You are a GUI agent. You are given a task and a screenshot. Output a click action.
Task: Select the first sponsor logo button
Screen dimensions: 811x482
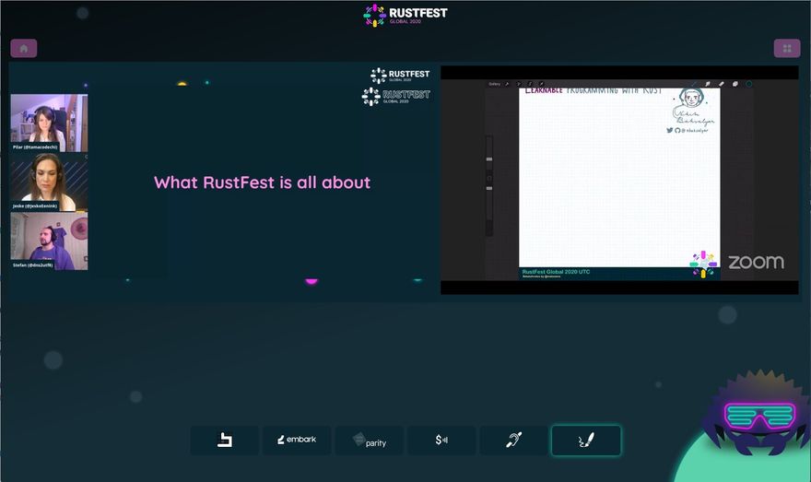pyautogui.click(x=224, y=440)
